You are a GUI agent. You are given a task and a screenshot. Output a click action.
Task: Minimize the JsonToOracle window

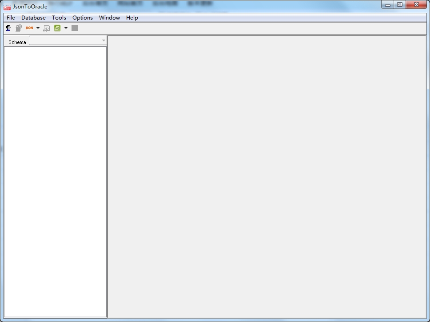point(388,5)
